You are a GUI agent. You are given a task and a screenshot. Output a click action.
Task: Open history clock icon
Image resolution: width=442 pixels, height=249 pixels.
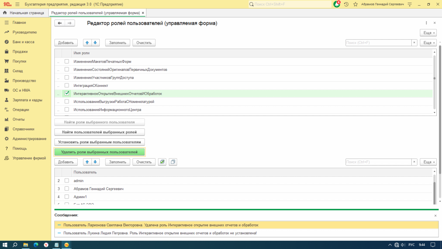[x=346, y=4]
